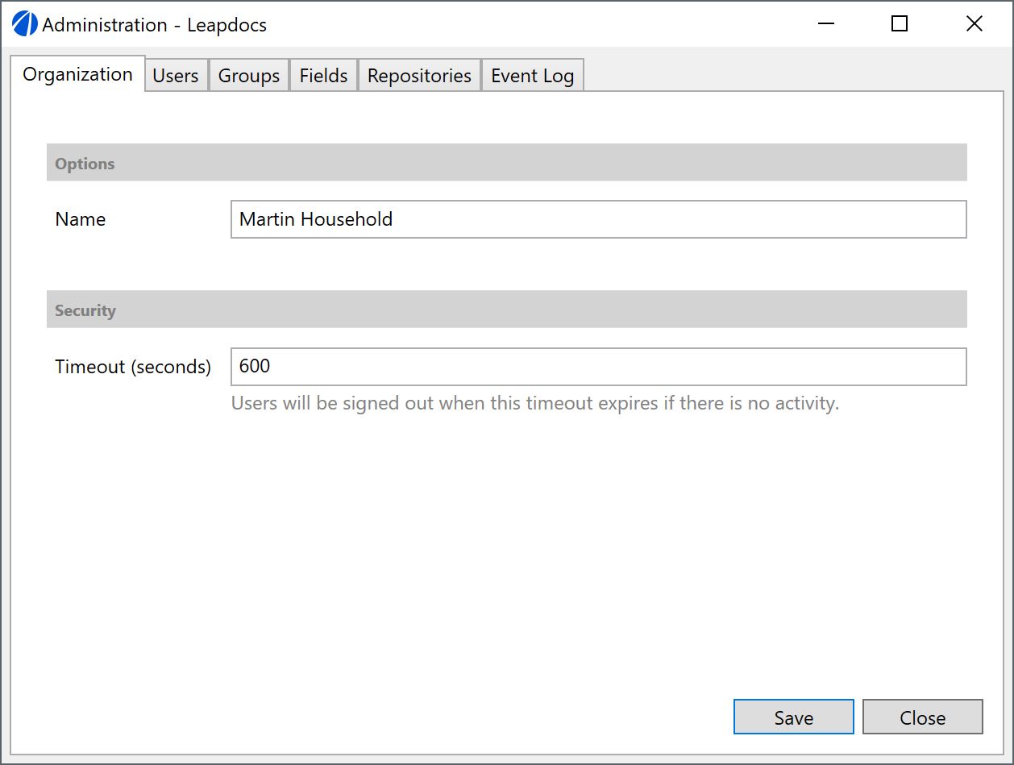Screen dimensions: 1014x765
Task: Switch to the Users tab
Action: (x=176, y=76)
